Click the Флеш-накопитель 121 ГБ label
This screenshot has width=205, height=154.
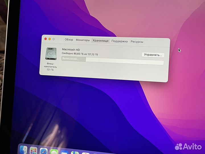50,67
